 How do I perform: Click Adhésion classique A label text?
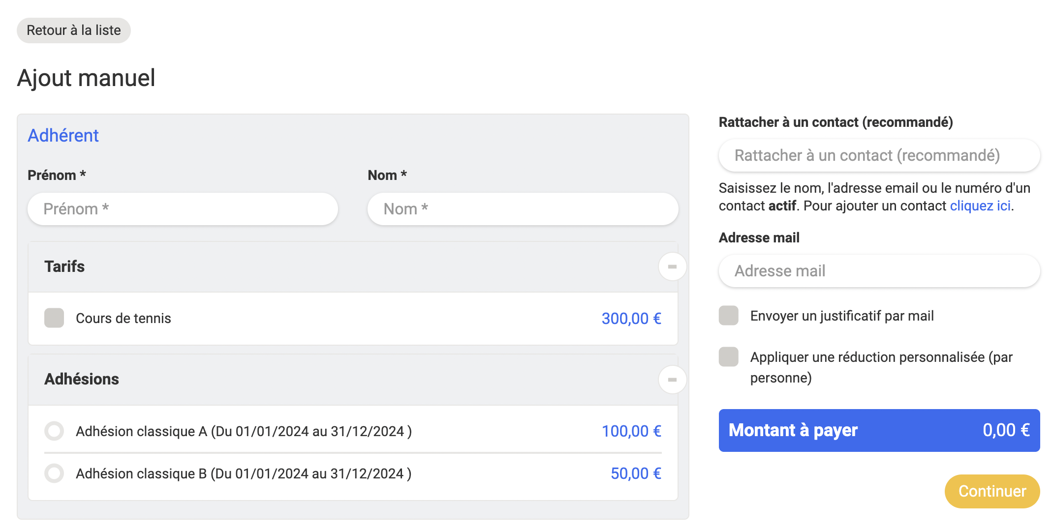click(x=244, y=431)
